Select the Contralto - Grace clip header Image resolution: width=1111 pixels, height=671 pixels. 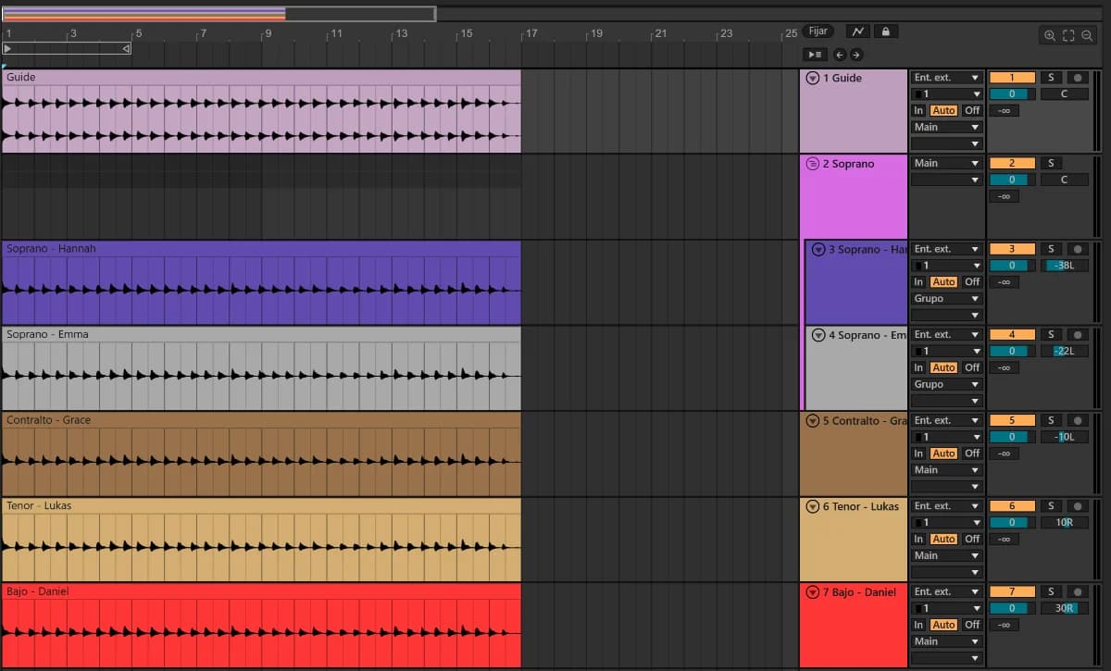tap(261, 419)
